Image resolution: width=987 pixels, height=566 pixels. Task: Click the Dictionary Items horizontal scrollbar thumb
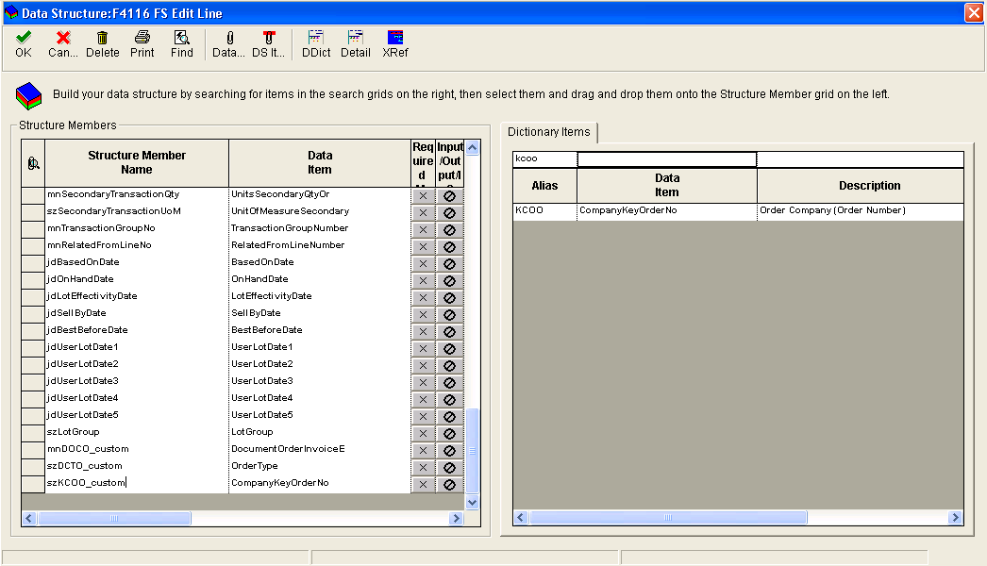(x=668, y=518)
